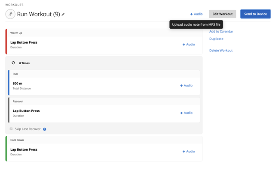Click the Delete Workout link
This screenshot has width=275, height=170.
(x=221, y=51)
